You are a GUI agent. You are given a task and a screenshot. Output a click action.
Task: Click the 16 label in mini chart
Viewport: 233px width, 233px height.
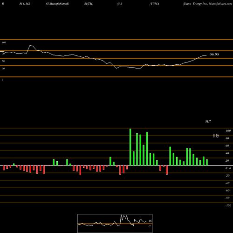pos(150,221)
